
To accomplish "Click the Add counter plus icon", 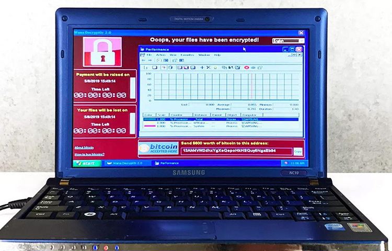I will (x=202, y=67).
